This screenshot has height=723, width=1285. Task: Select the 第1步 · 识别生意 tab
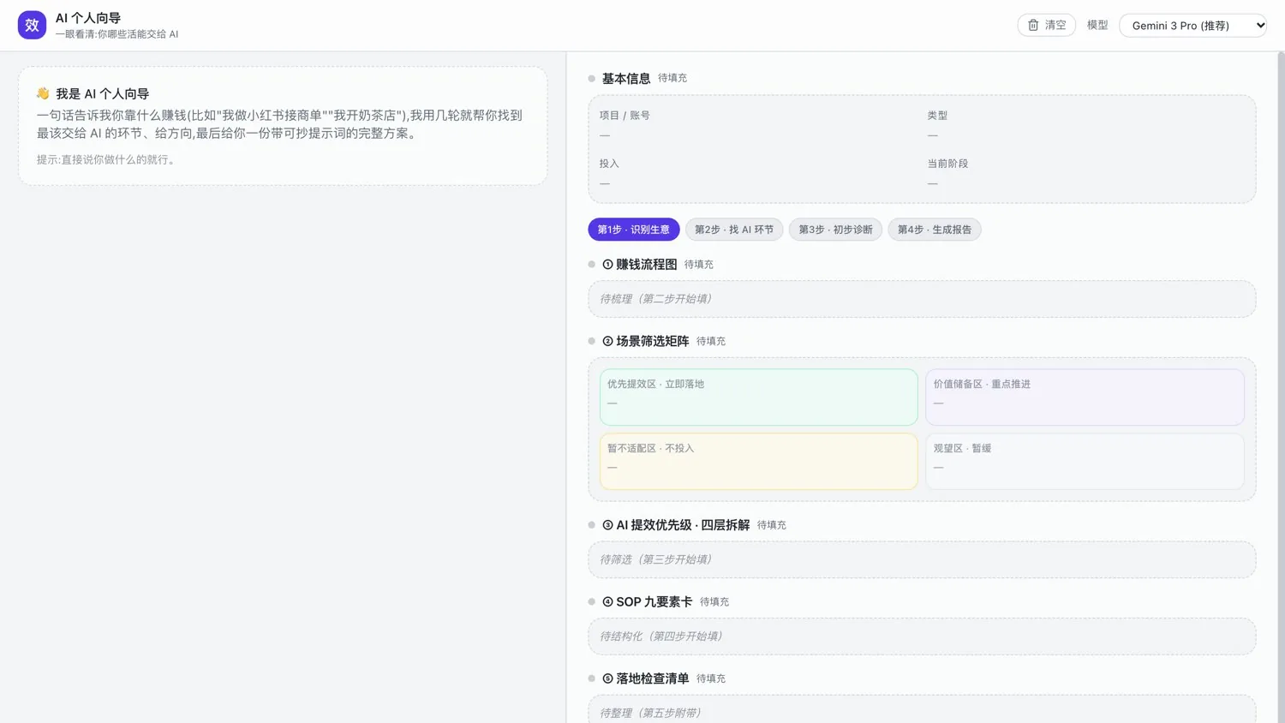634,230
